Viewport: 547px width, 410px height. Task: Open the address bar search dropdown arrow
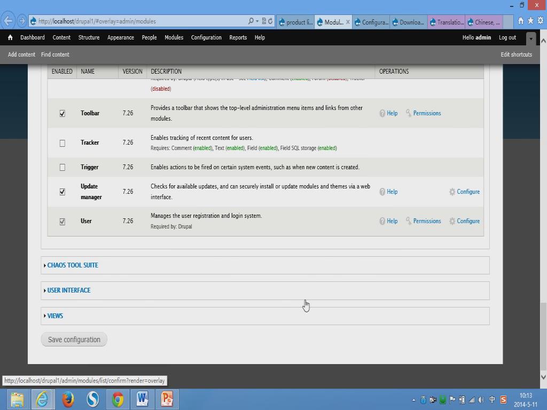coord(257,21)
